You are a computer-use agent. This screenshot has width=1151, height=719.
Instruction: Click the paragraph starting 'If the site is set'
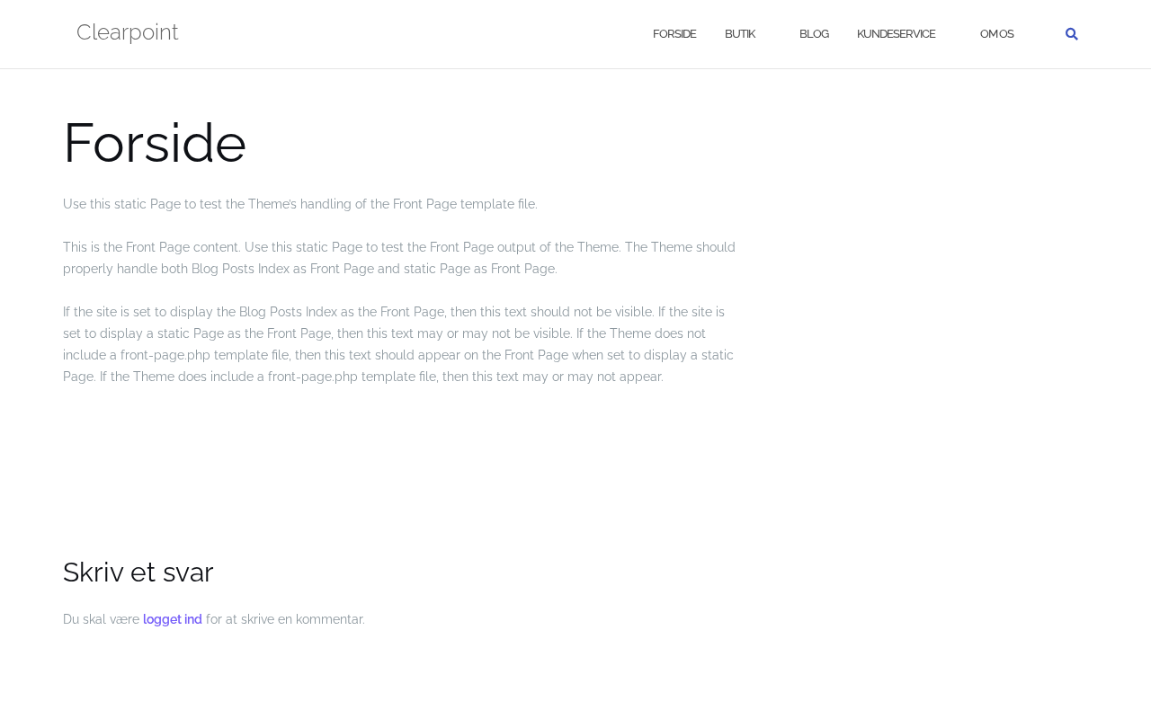coord(399,344)
